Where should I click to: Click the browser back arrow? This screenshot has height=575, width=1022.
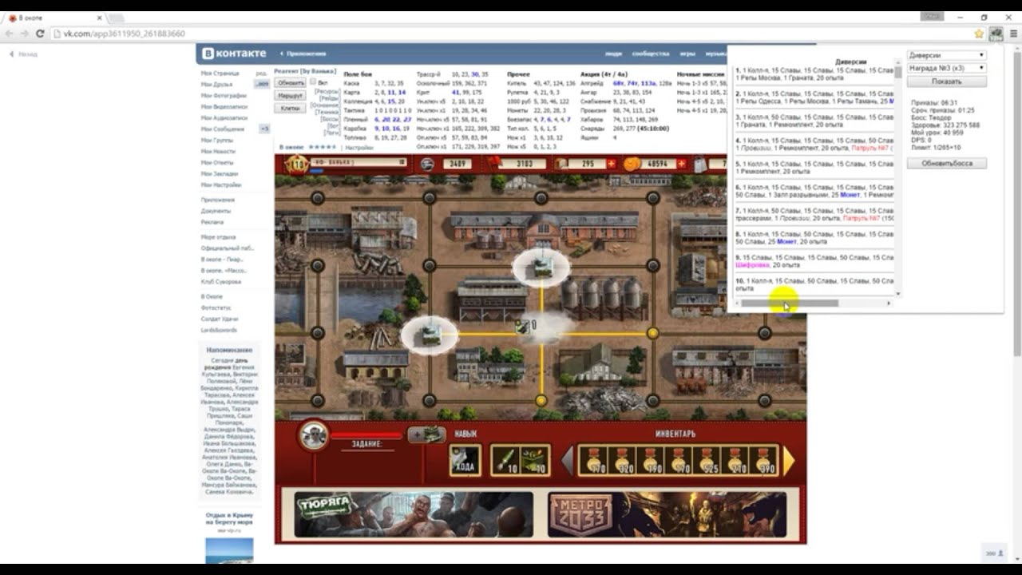point(10,34)
